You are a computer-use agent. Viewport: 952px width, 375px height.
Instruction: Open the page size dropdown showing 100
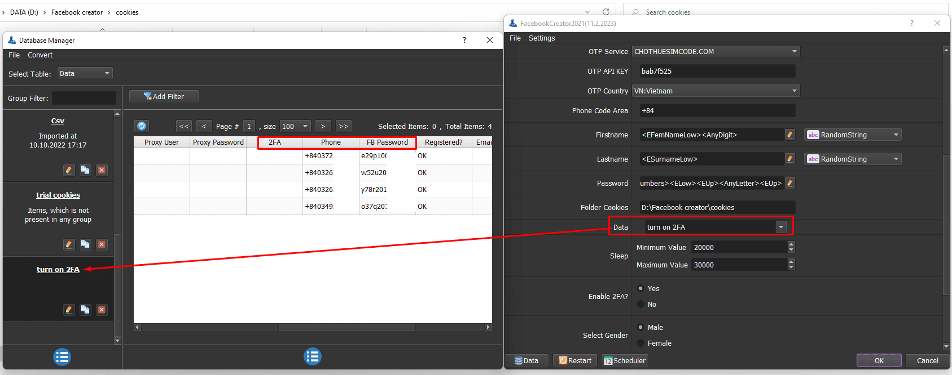pos(296,126)
